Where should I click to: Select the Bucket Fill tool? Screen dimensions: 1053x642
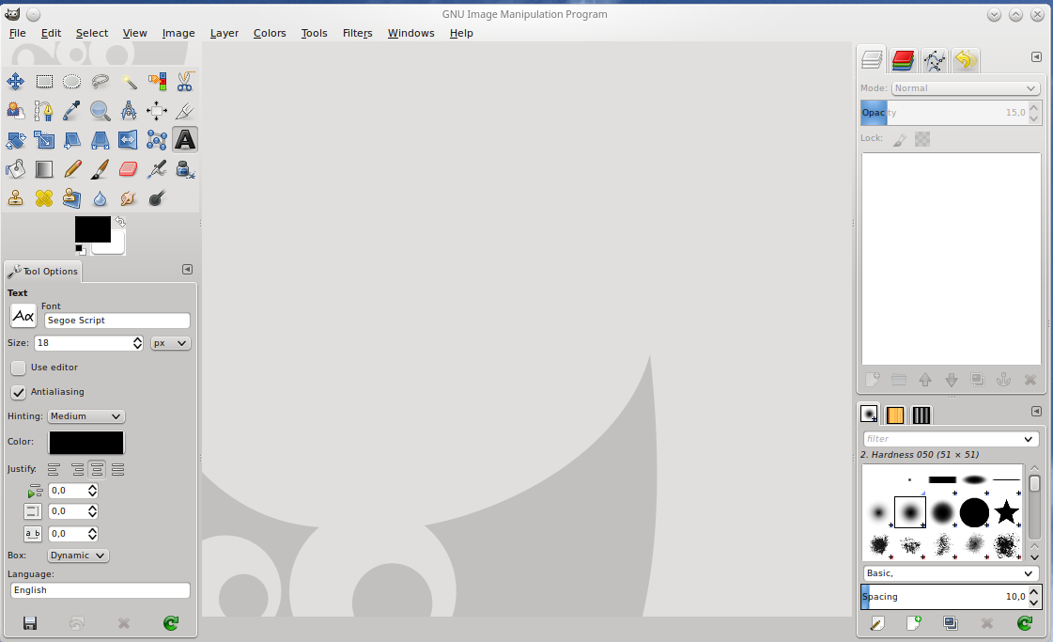[x=15, y=169]
